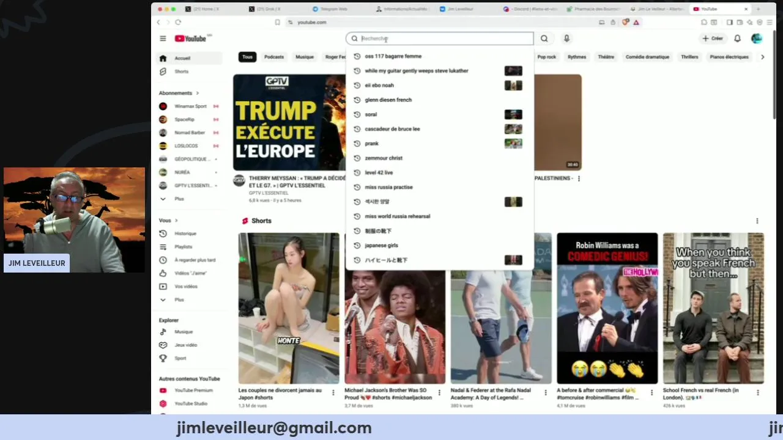Select the Musique filter chip
The width and height of the screenshot is (783, 440).
coord(305,57)
